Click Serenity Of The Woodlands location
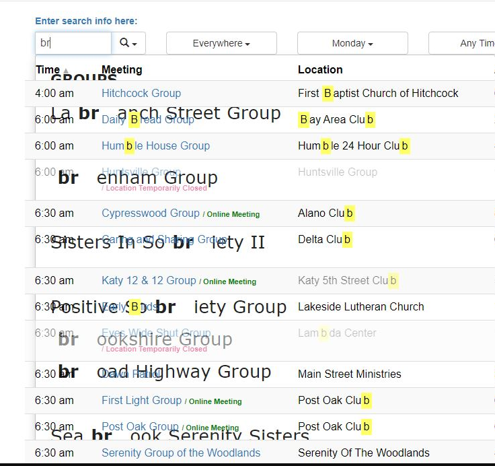495x466 pixels. [364, 453]
